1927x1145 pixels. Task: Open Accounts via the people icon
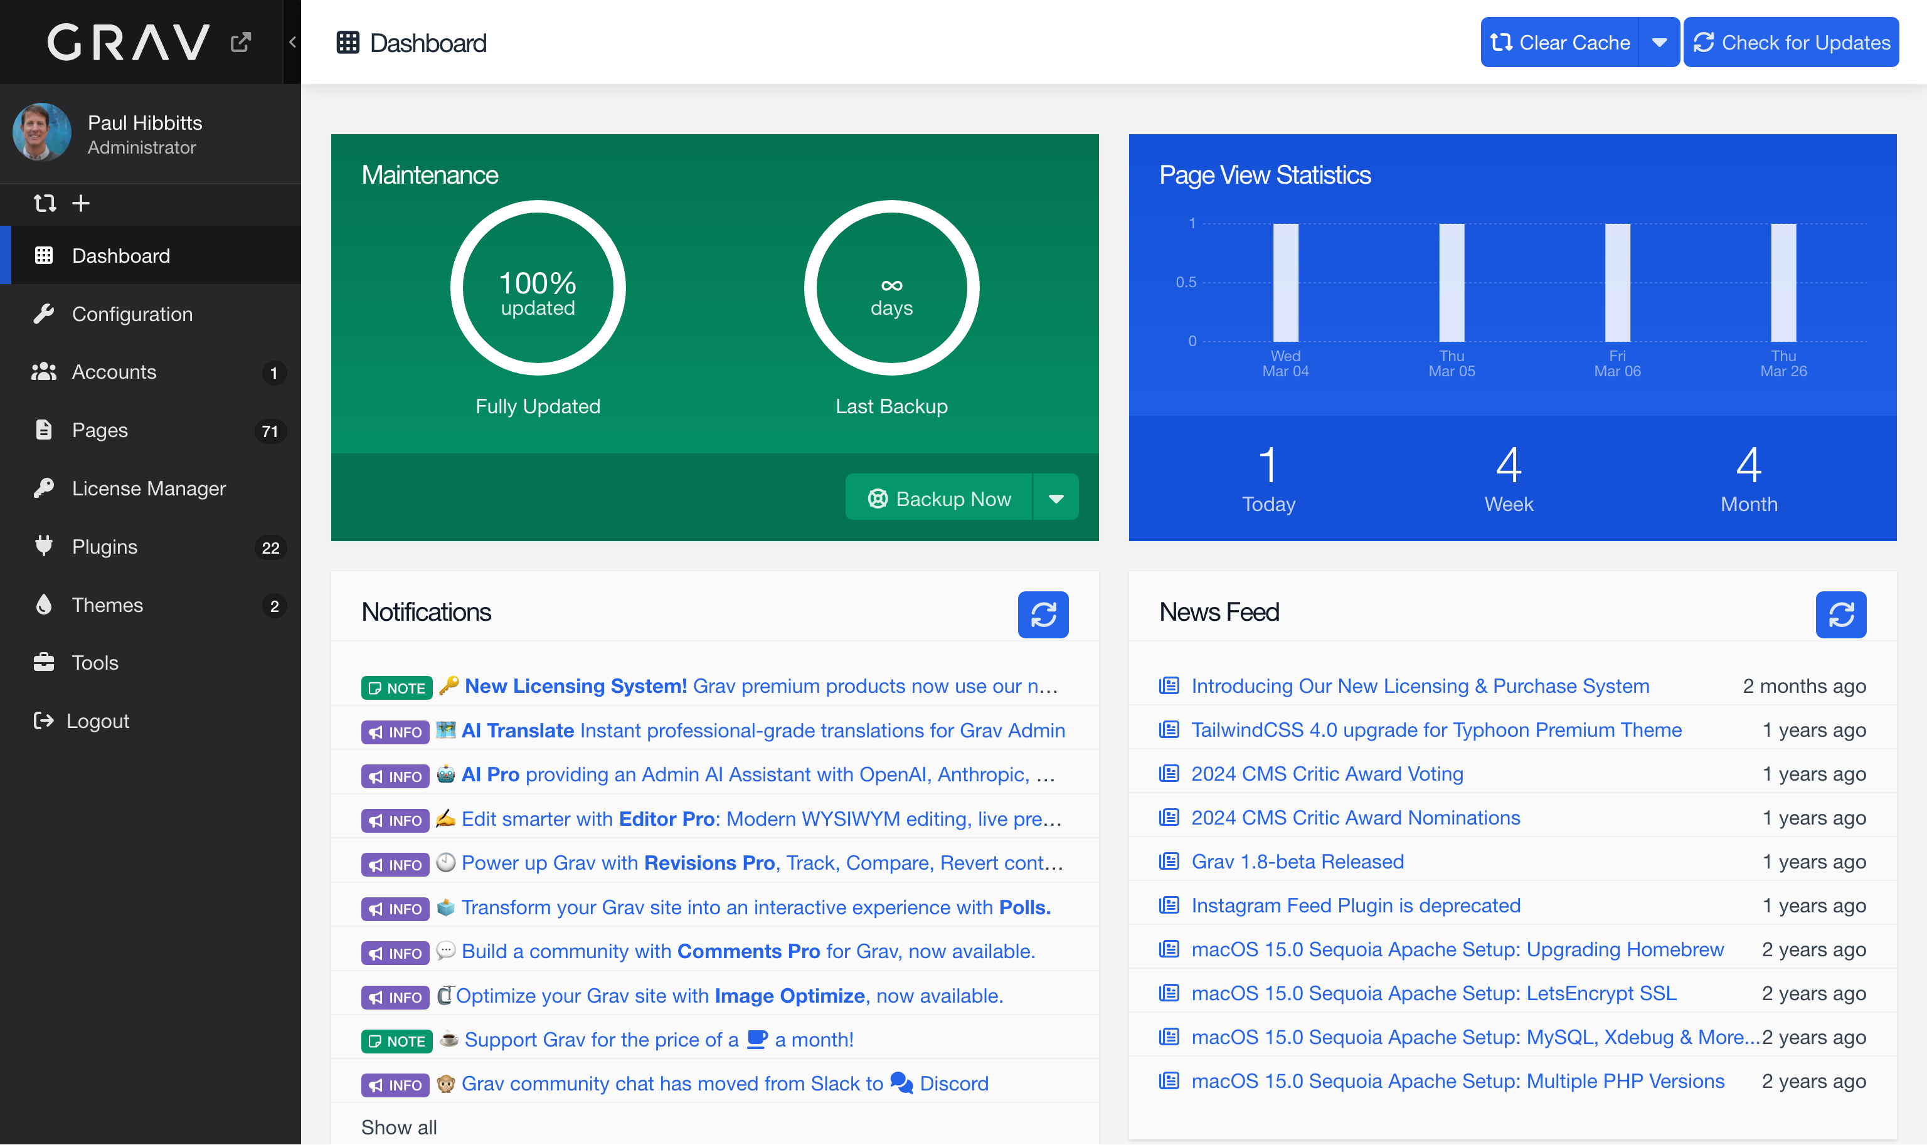pyautogui.click(x=44, y=371)
